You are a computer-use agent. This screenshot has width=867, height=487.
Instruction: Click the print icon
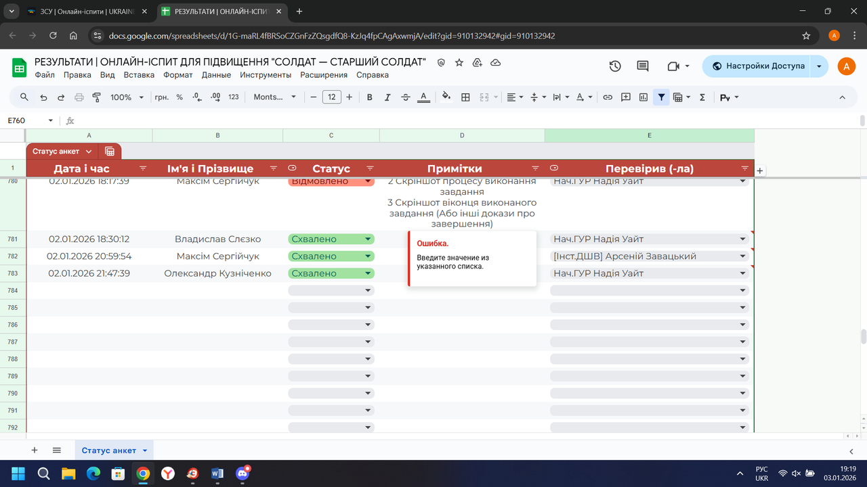pos(79,97)
